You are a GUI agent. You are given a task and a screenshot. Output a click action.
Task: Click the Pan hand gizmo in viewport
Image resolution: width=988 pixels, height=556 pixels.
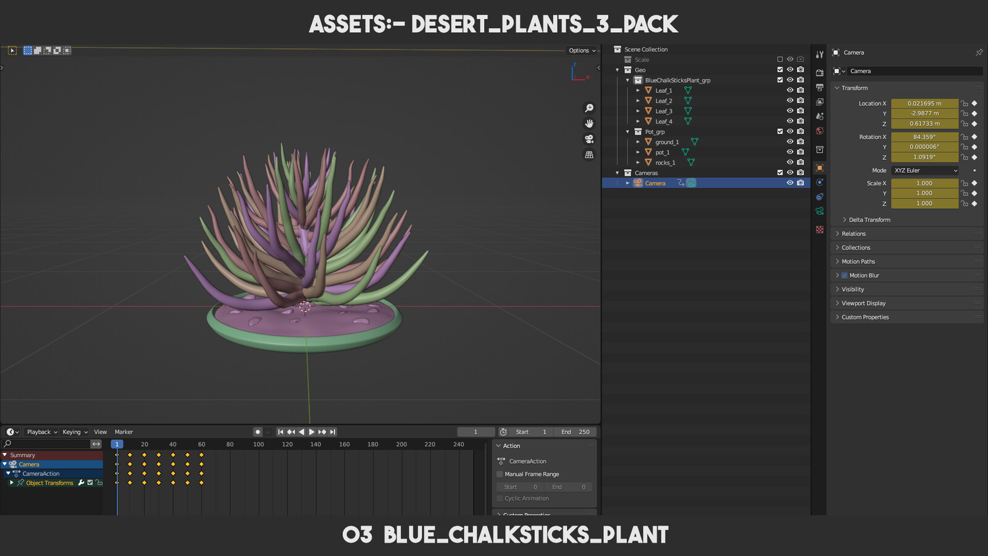(x=589, y=124)
